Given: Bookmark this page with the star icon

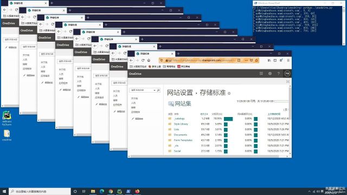Looking at the screenshot, I should (256, 60).
